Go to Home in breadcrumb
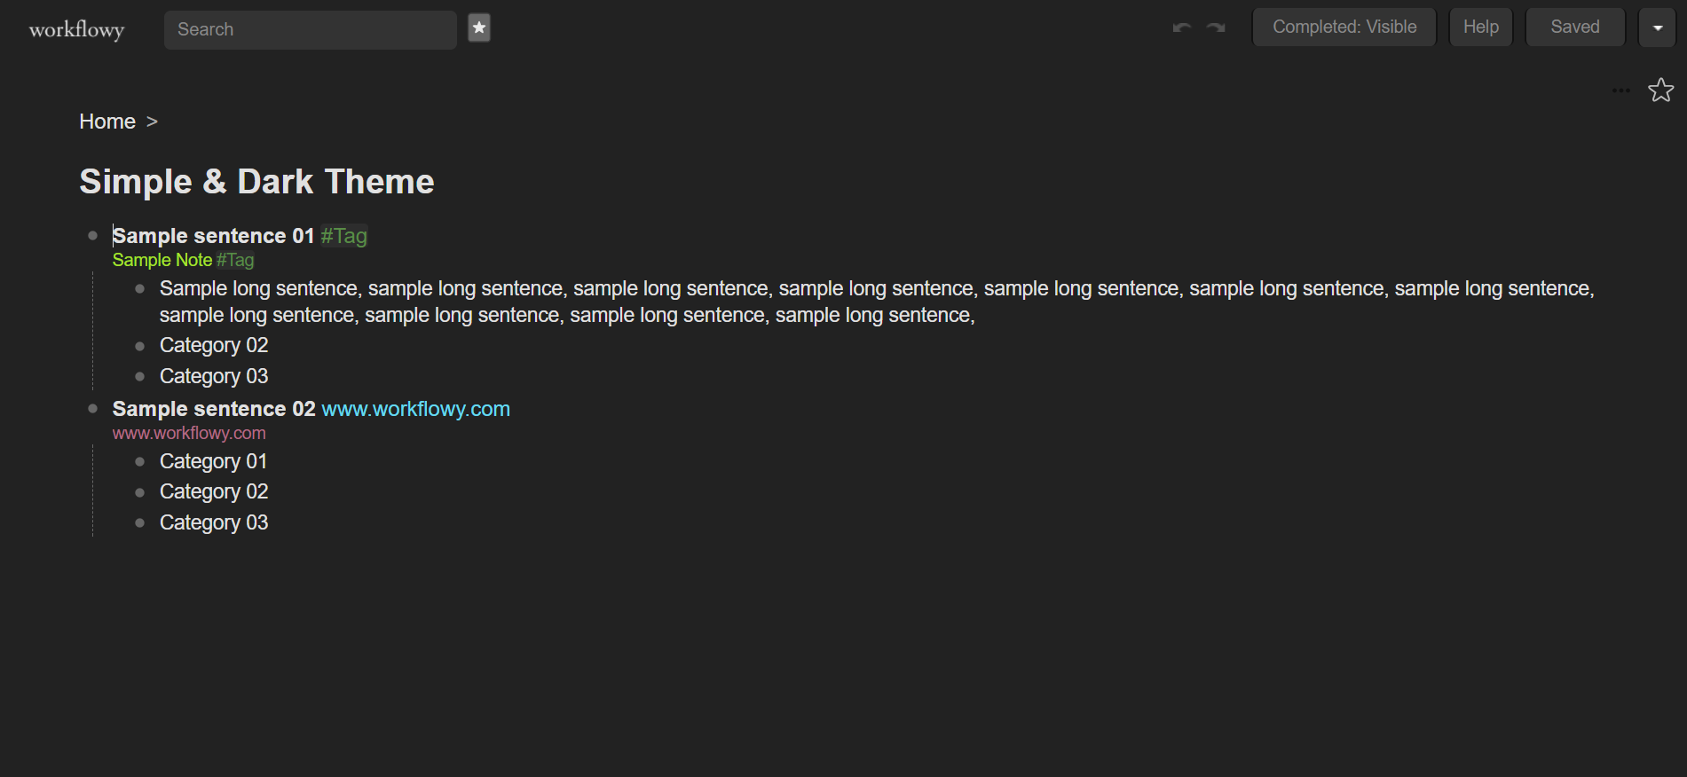Viewport: 1687px width, 777px height. [107, 122]
